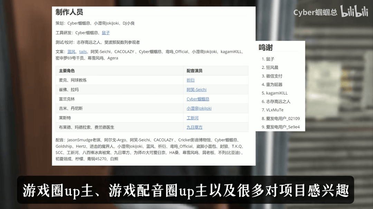Select the 配音演员 table column header
The image size is (373, 209).
tap(194, 71)
